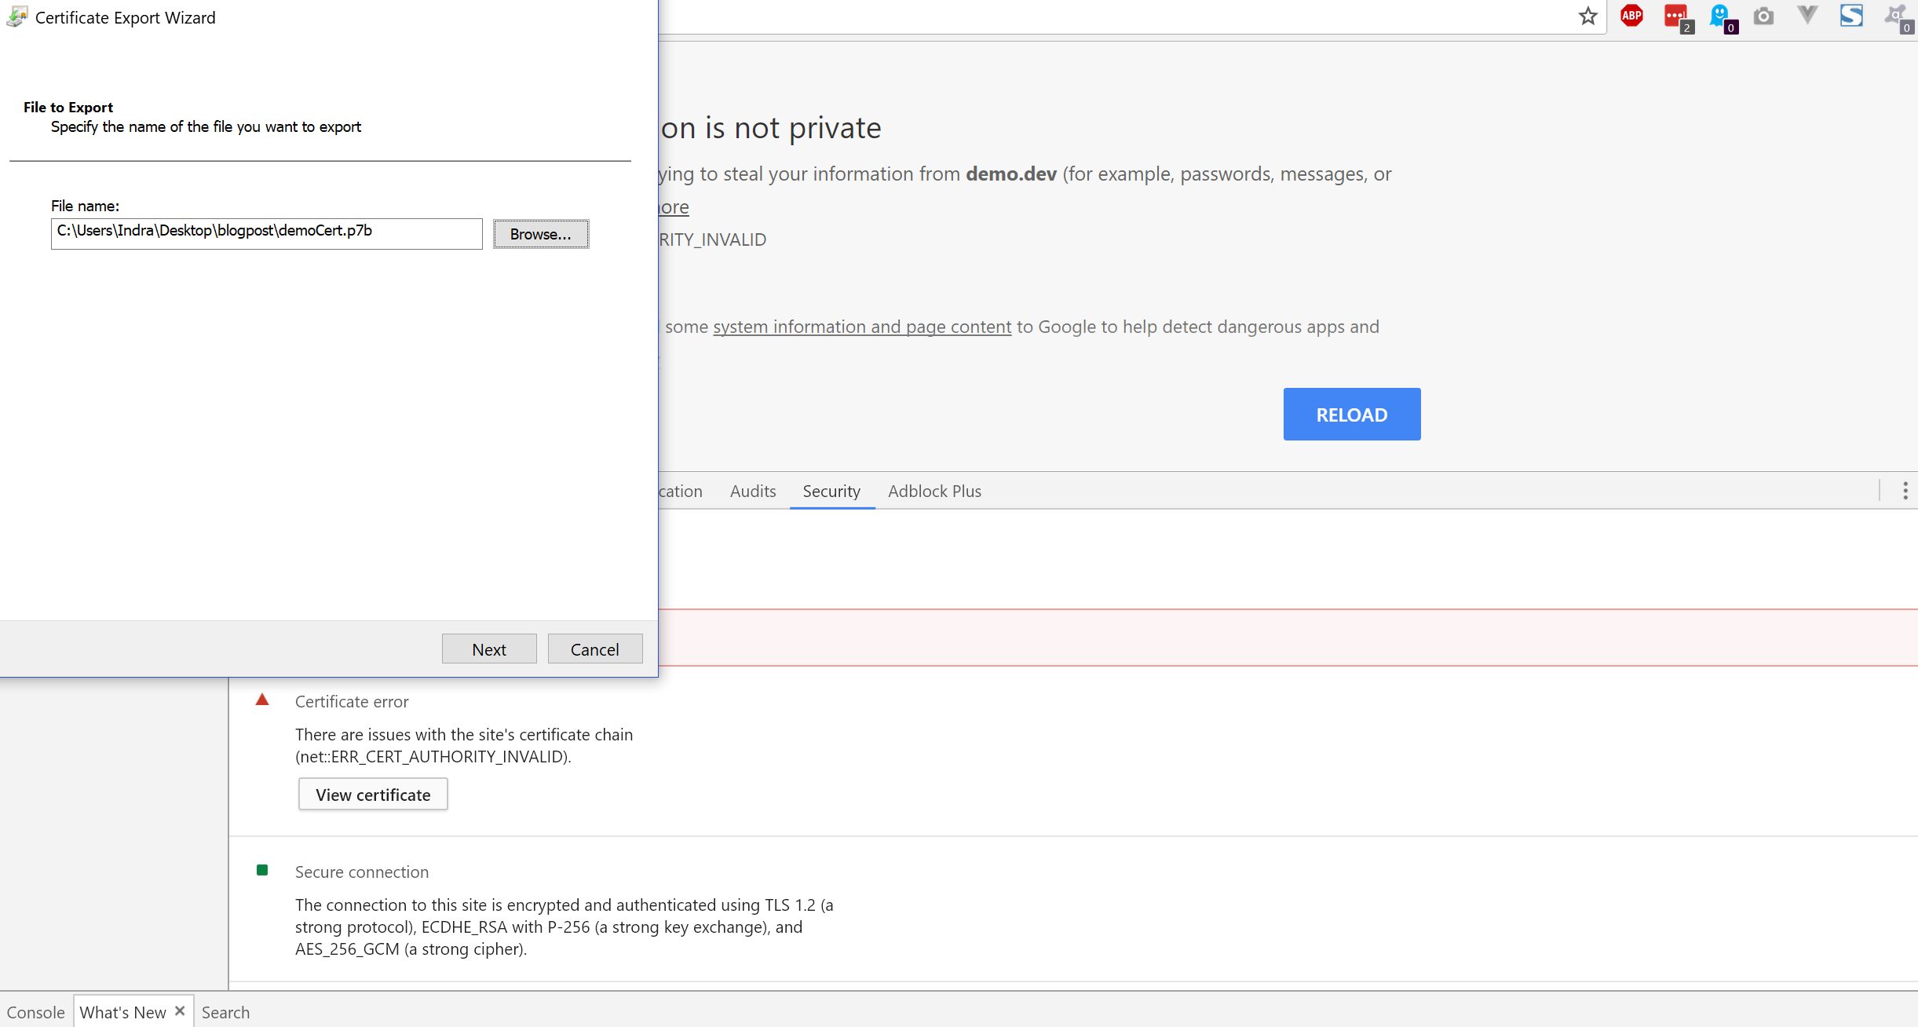Open the Search drawer tab
Screen dimensions: 1918x1027
[x=225, y=1012]
